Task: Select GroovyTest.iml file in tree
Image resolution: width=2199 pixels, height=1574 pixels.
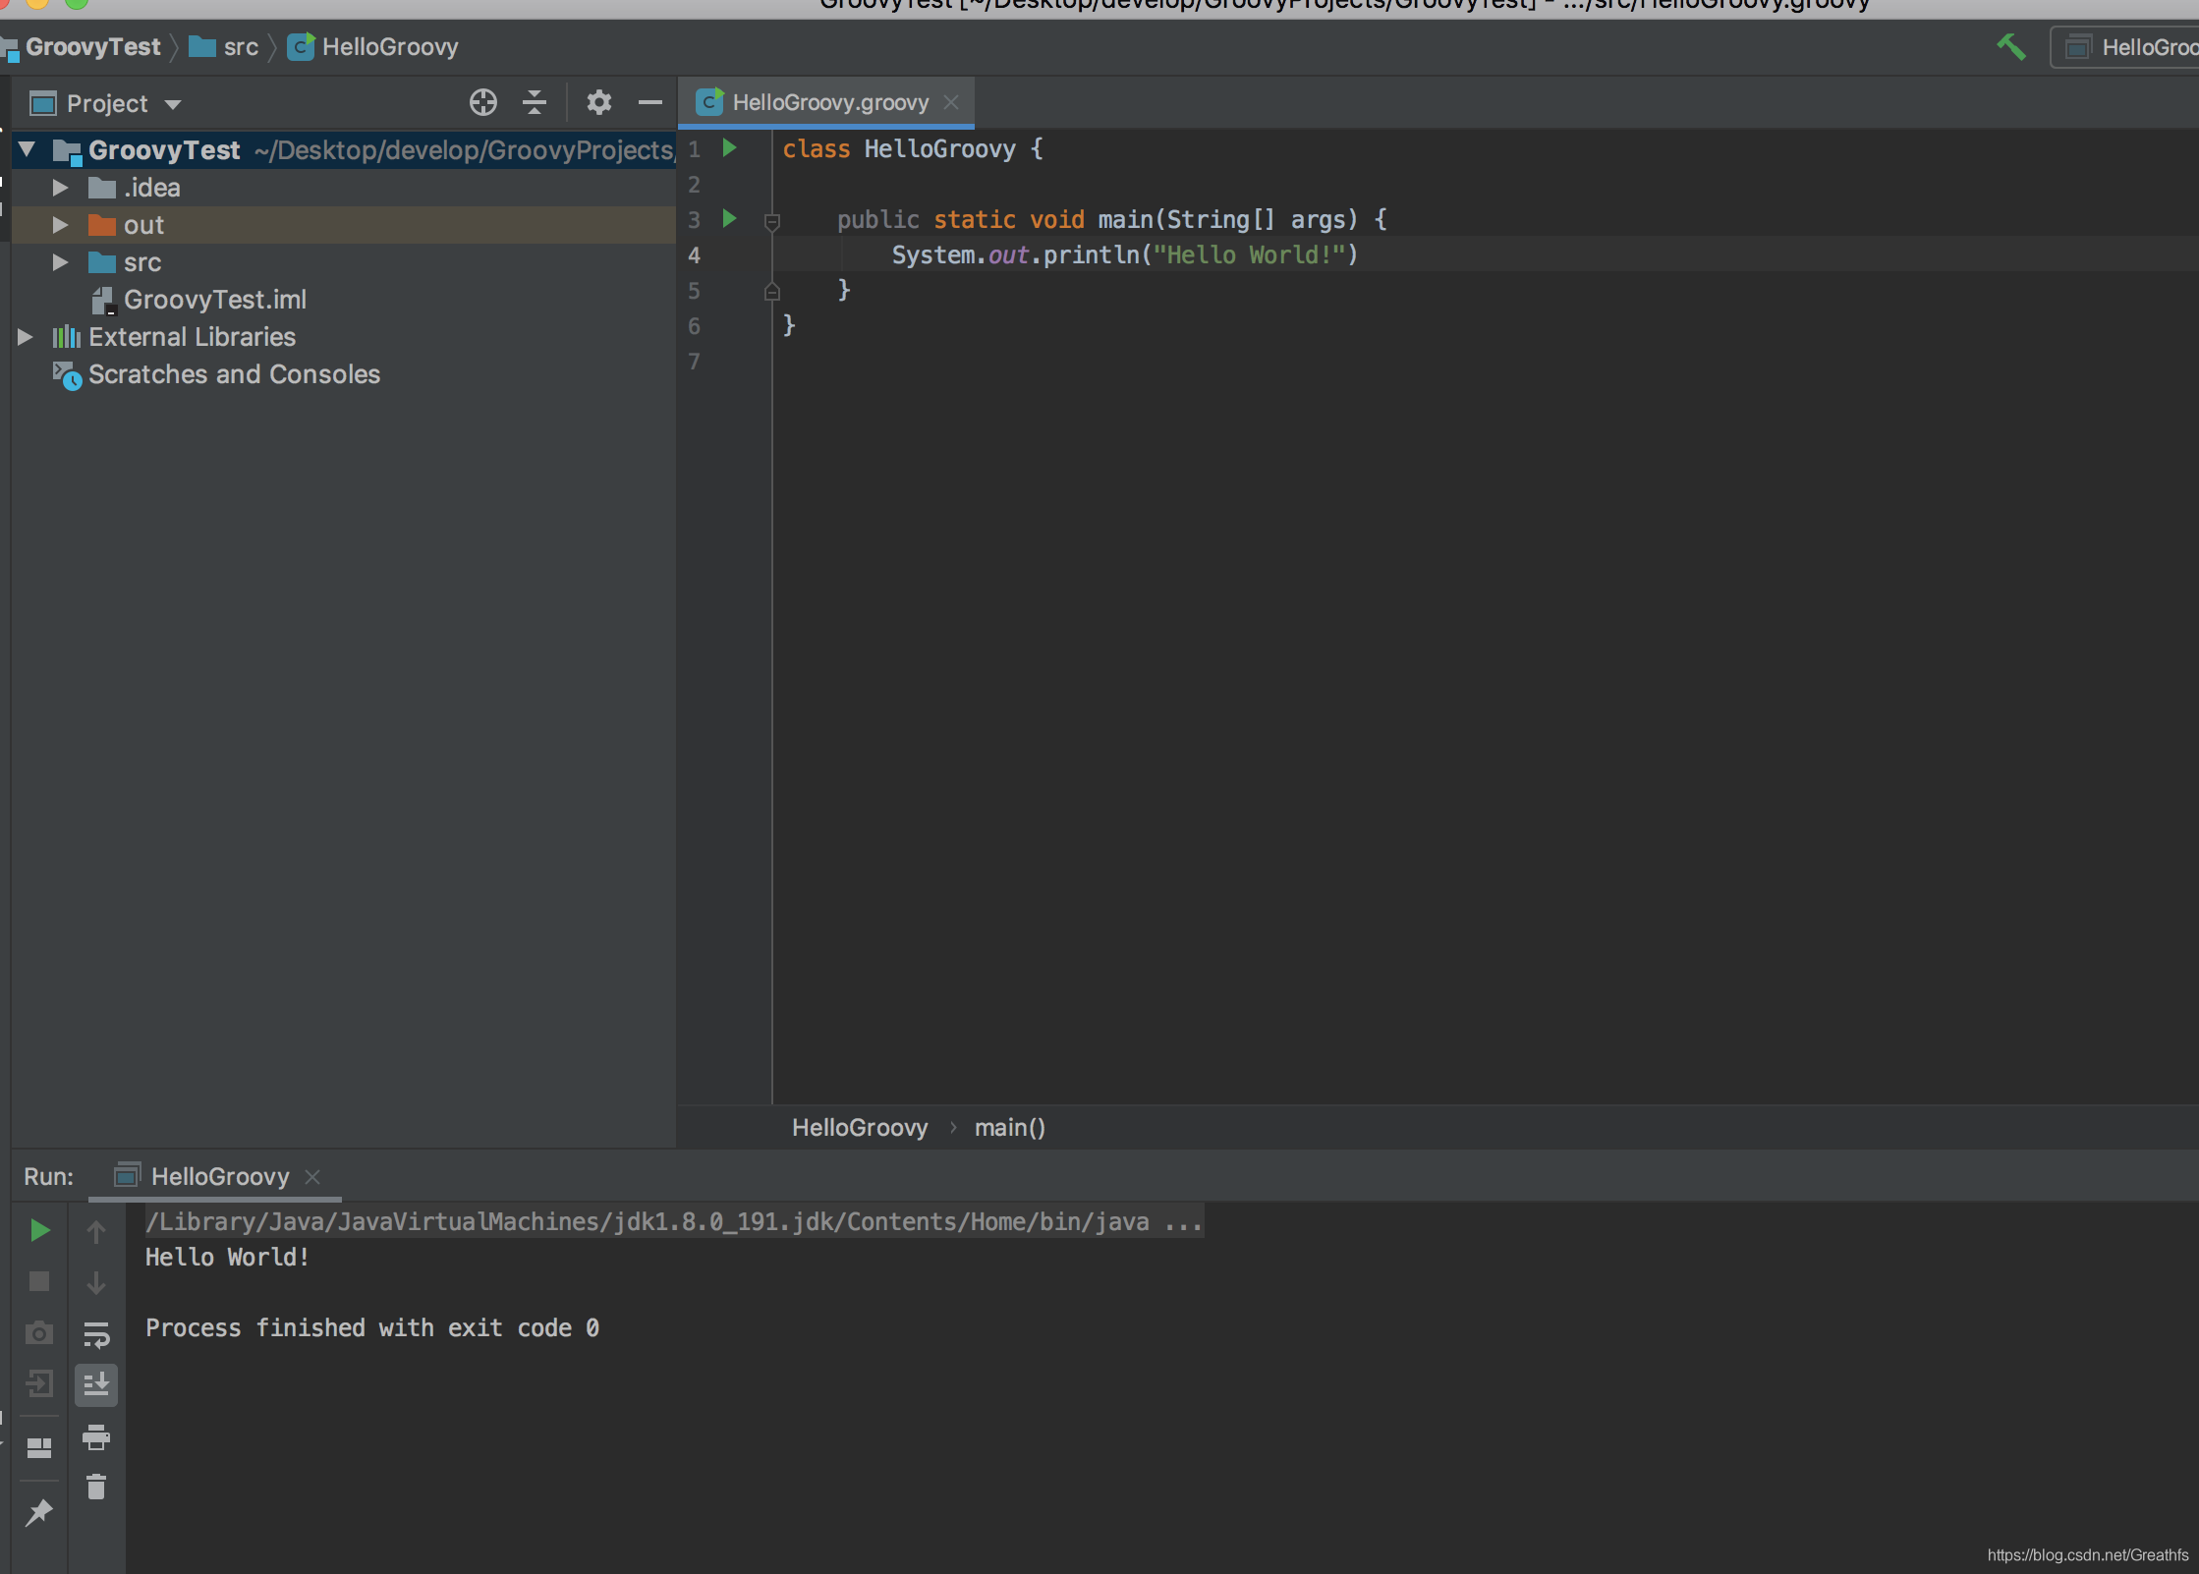Action: click(x=214, y=300)
